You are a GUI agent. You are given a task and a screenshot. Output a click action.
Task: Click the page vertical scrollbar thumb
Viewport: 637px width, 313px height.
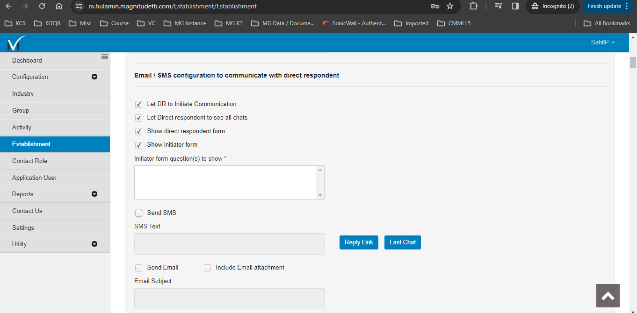[633, 62]
